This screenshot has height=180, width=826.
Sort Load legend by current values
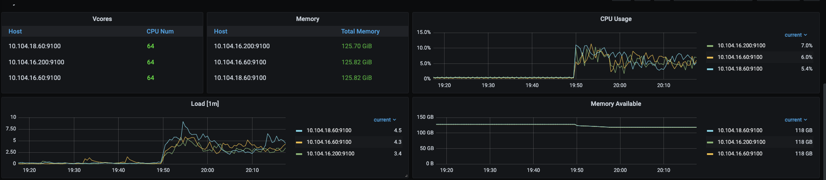pos(384,120)
